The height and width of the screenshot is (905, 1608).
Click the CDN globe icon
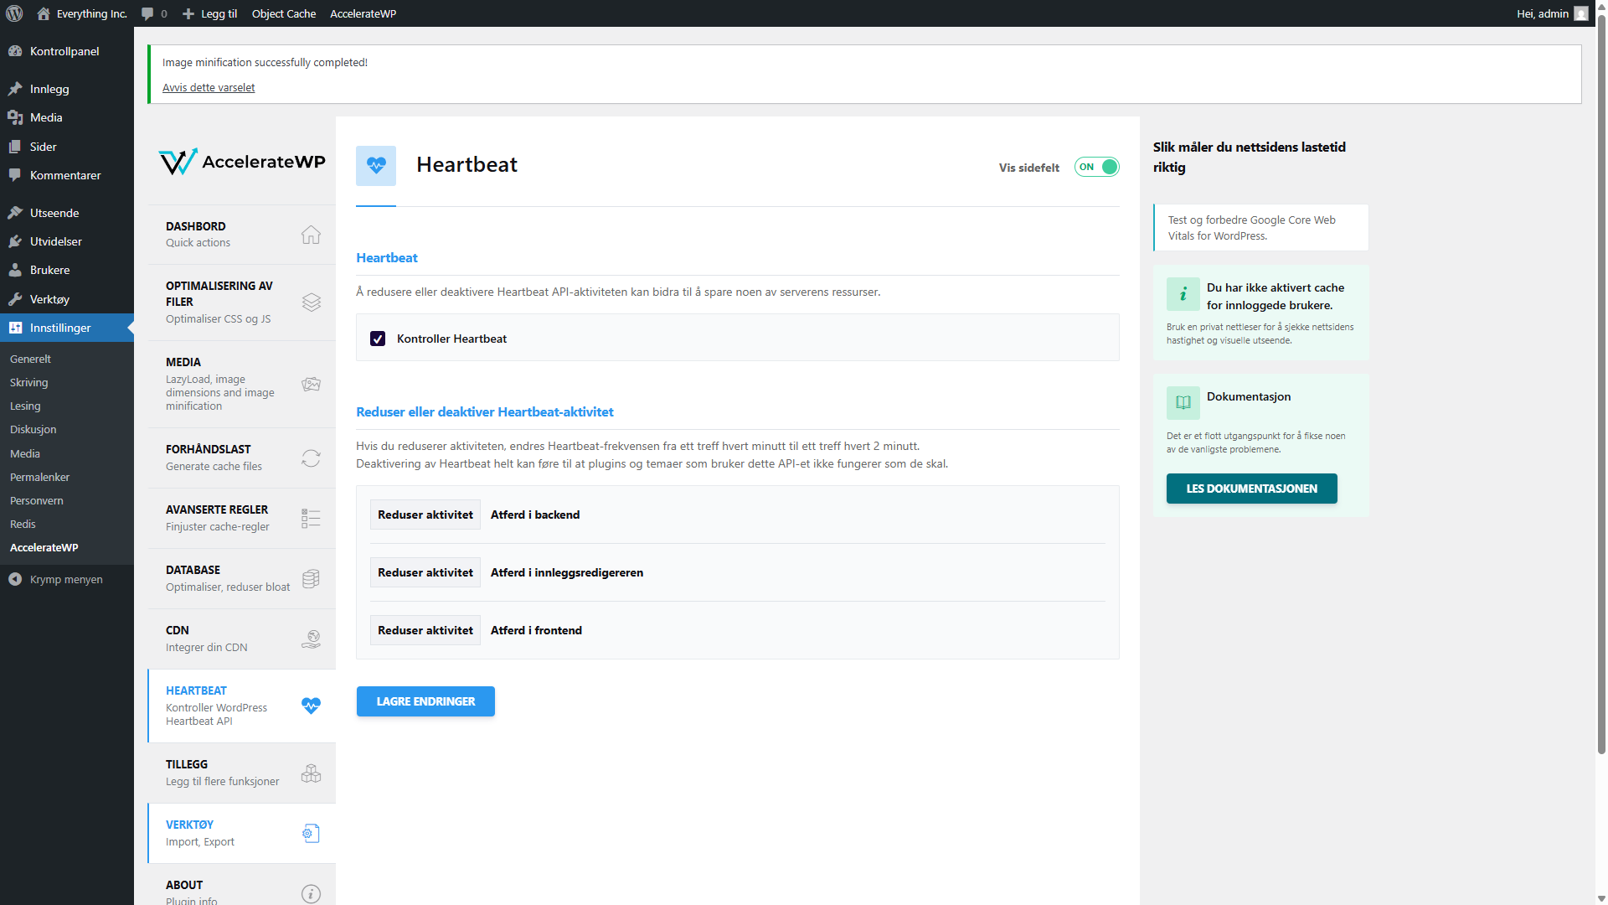[x=311, y=639]
